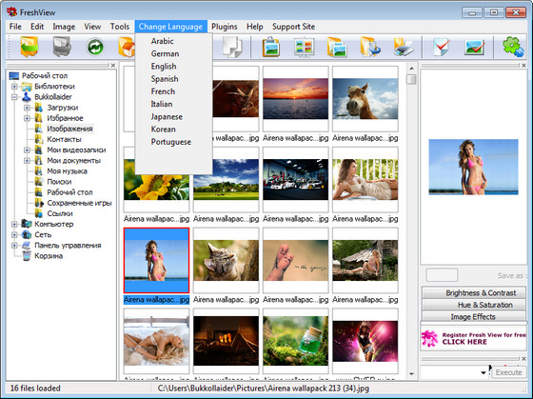Click the Register Fresh View for free banner
This screenshot has height=399, width=533.
(x=474, y=338)
